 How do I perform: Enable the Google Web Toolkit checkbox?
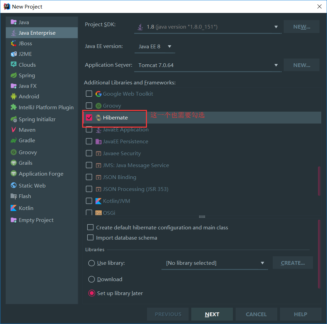[x=89, y=94]
